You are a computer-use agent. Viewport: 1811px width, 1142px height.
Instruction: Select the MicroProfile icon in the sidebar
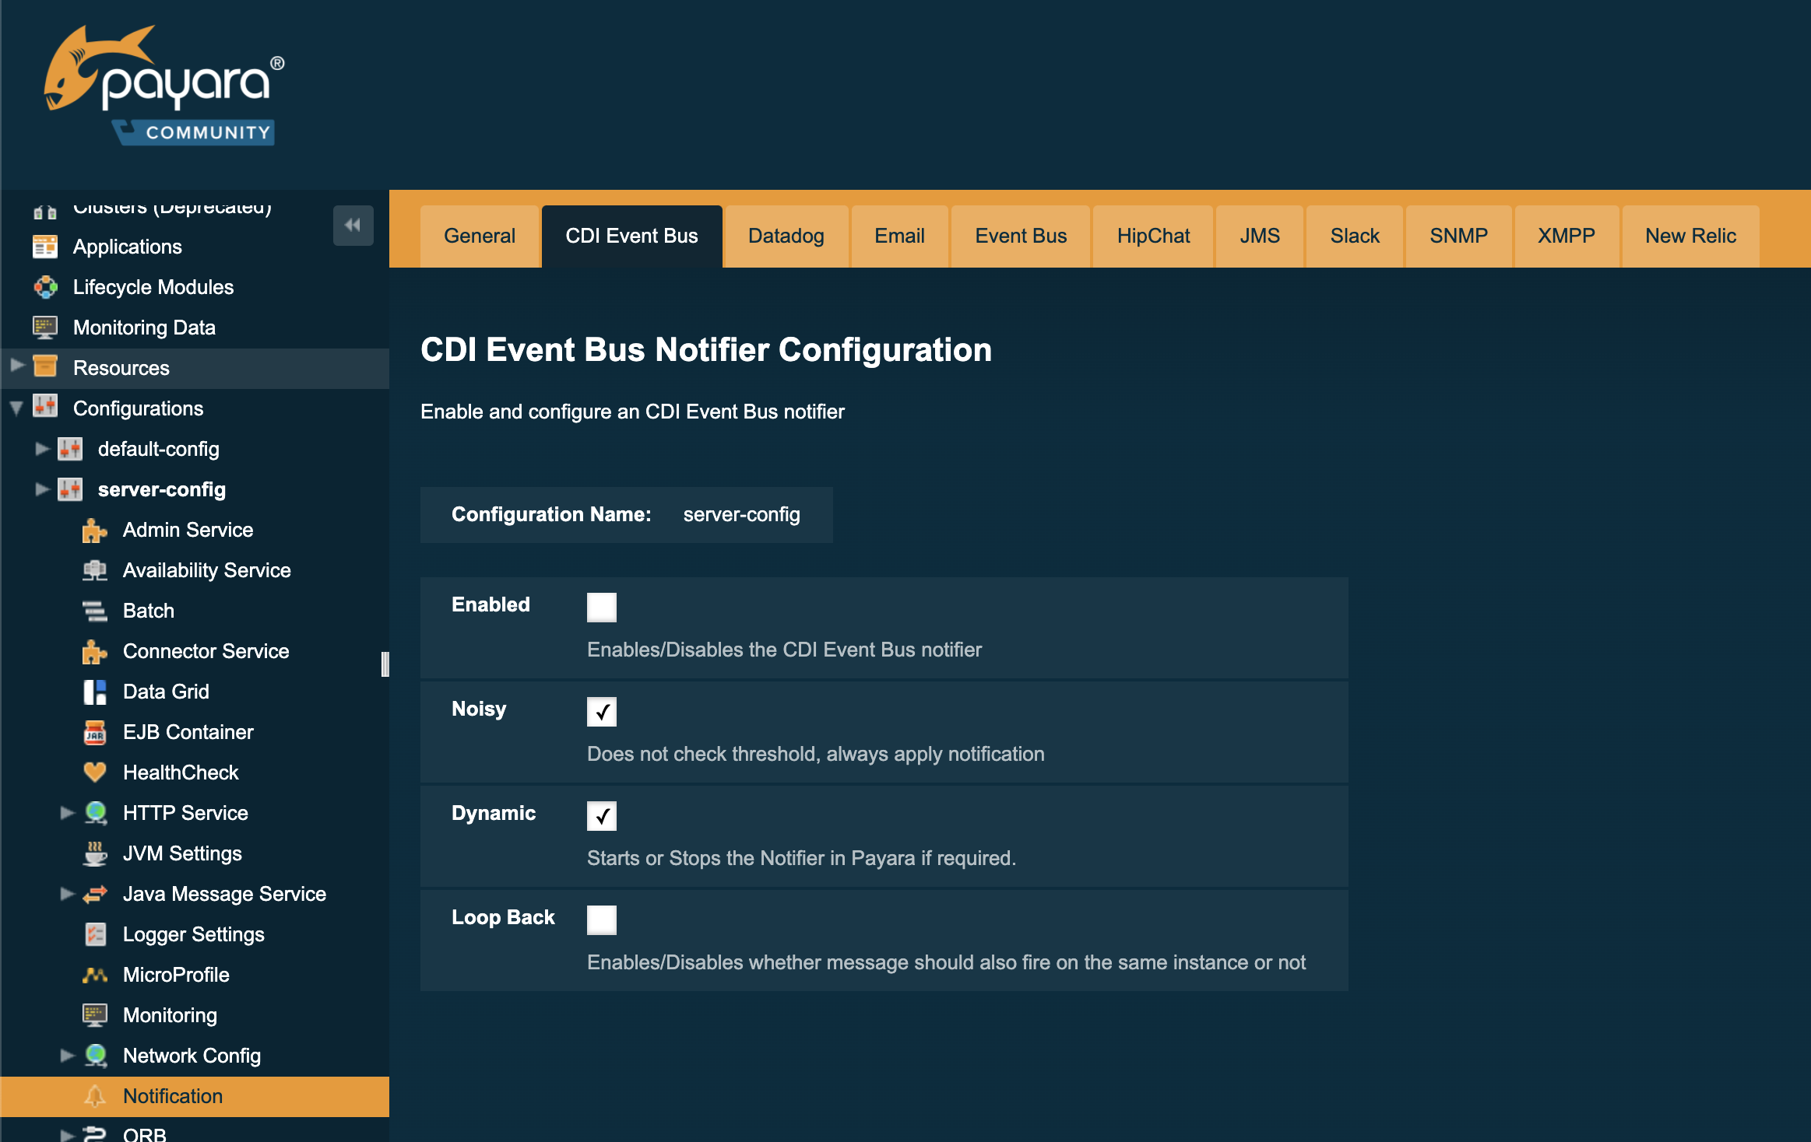click(95, 974)
